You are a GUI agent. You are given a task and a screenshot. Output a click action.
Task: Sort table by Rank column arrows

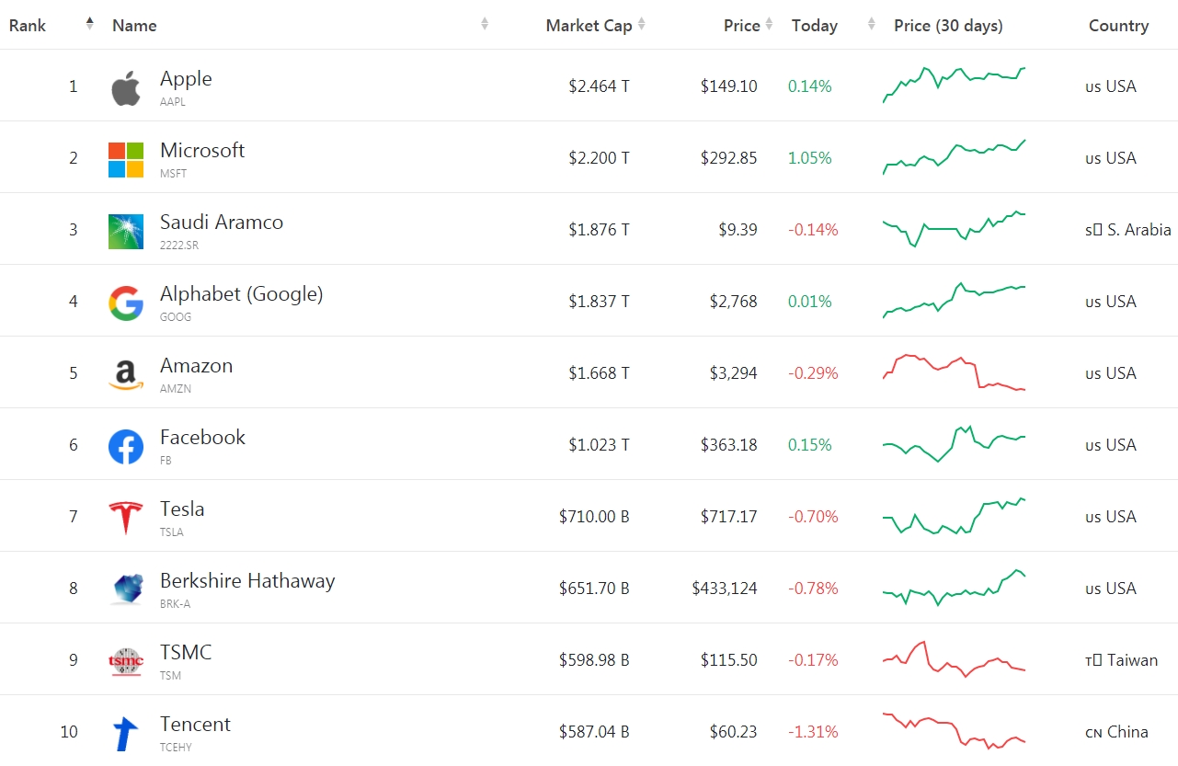tap(89, 24)
